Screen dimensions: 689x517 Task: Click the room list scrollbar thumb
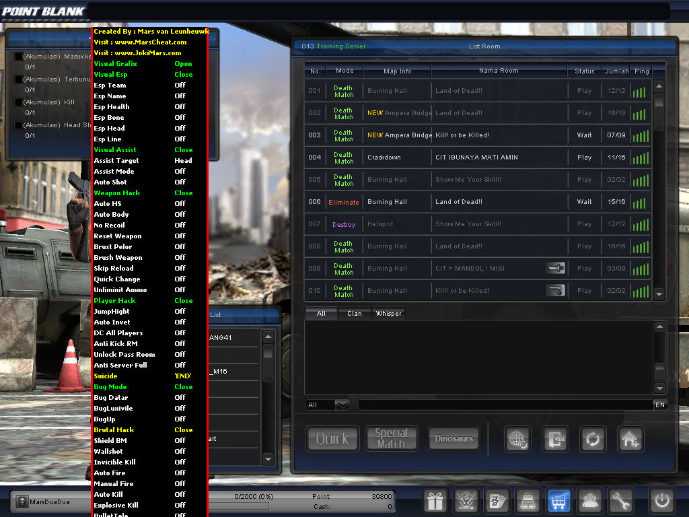(x=659, y=101)
